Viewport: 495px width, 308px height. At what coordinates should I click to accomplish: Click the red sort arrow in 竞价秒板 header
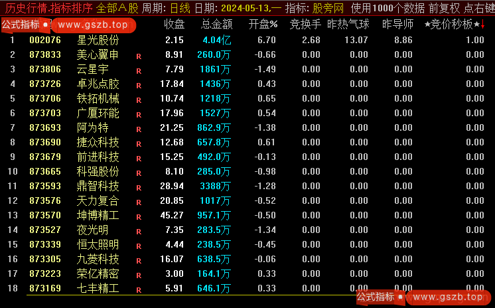click(x=482, y=25)
